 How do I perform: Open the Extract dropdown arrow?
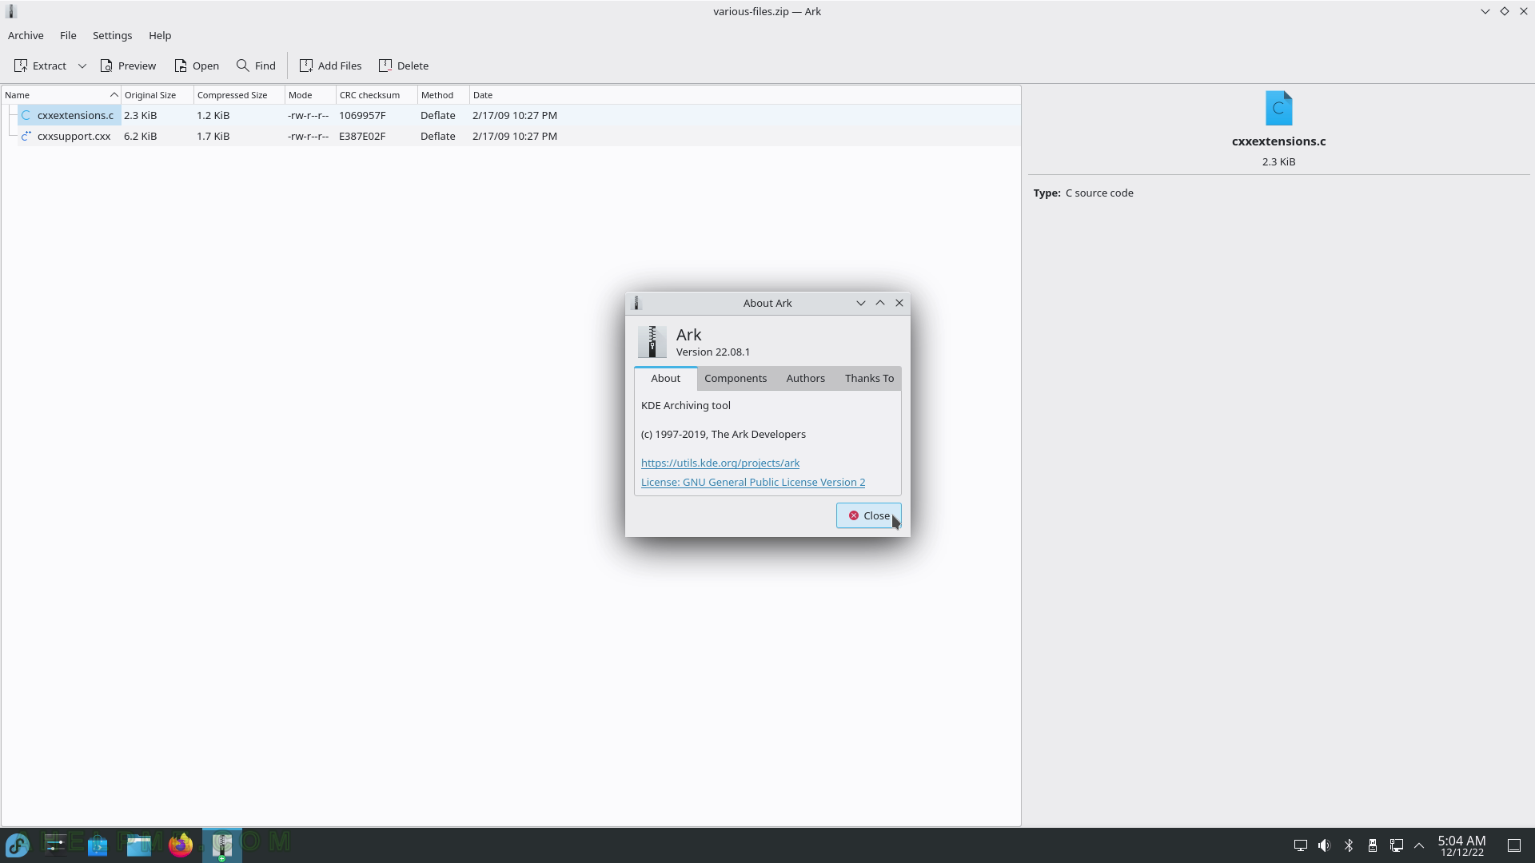point(82,66)
